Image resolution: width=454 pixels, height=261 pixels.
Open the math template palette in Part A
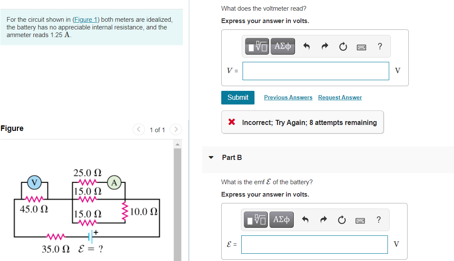pos(256,46)
